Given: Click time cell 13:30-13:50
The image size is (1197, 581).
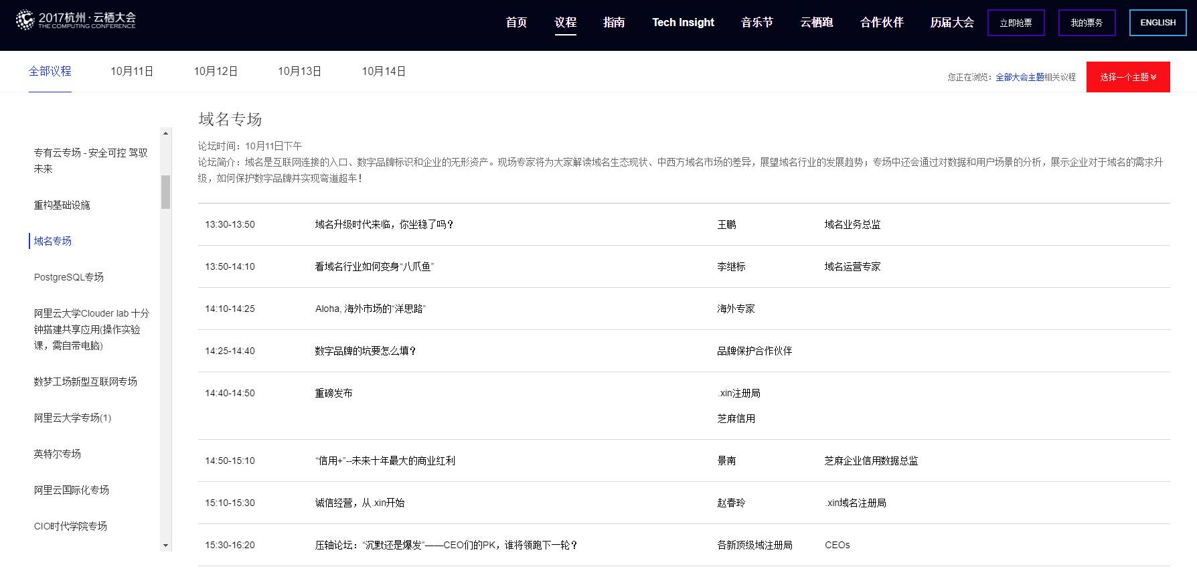Looking at the screenshot, I should coord(230,224).
